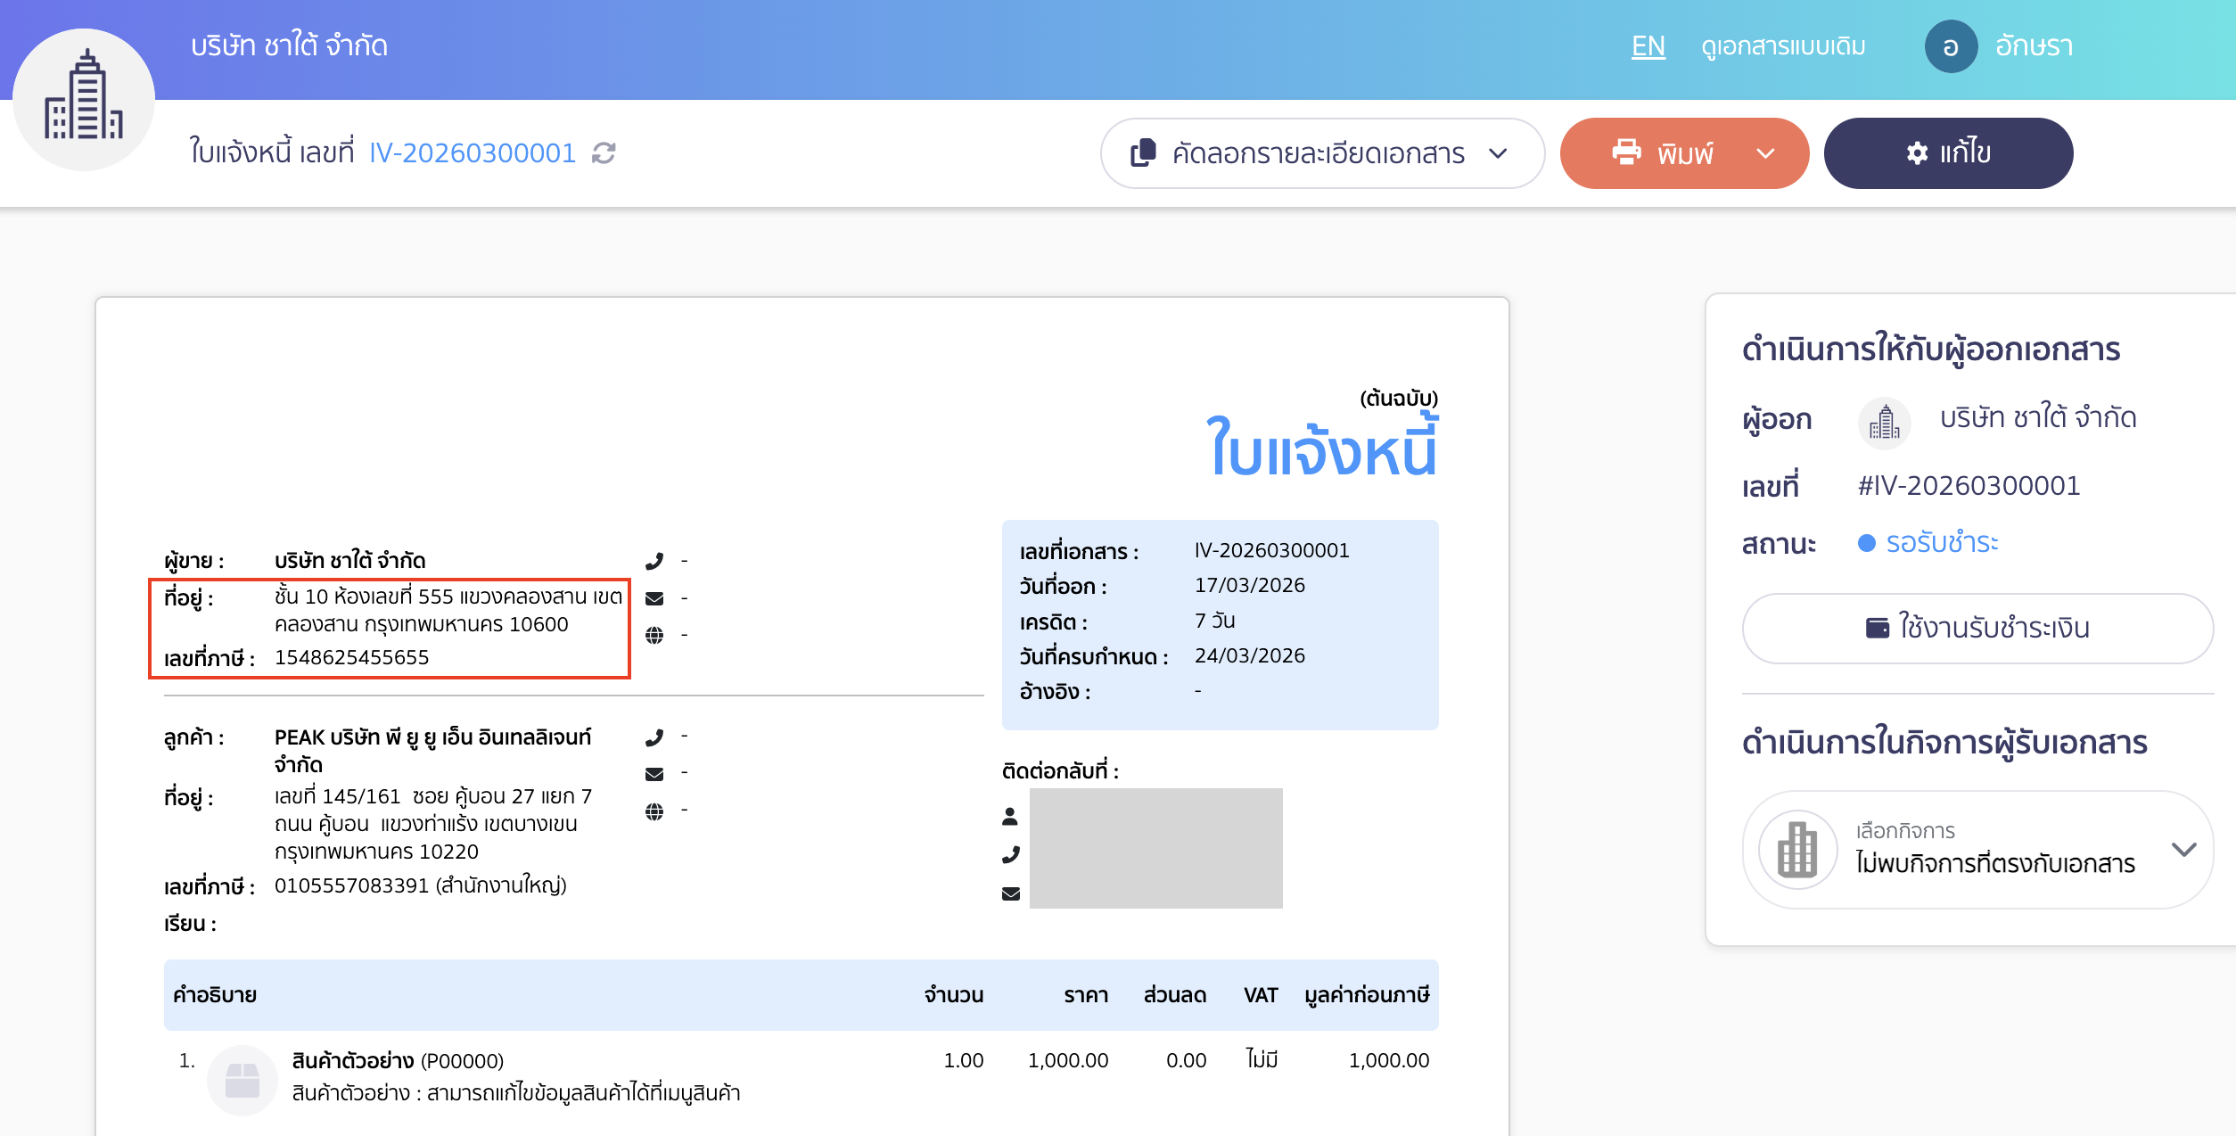The image size is (2236, 1136).
Task: Click the อักษรา user avatar
Action: pos(1952,45)
